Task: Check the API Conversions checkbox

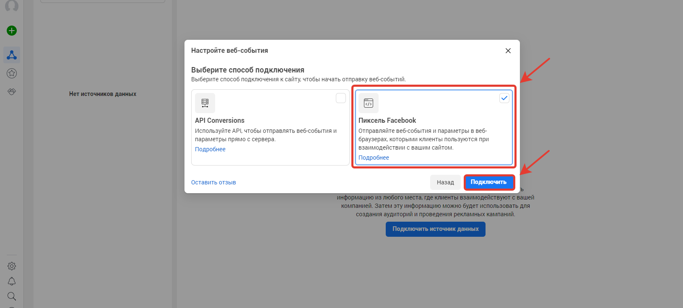Action: [x=341, y=98]
